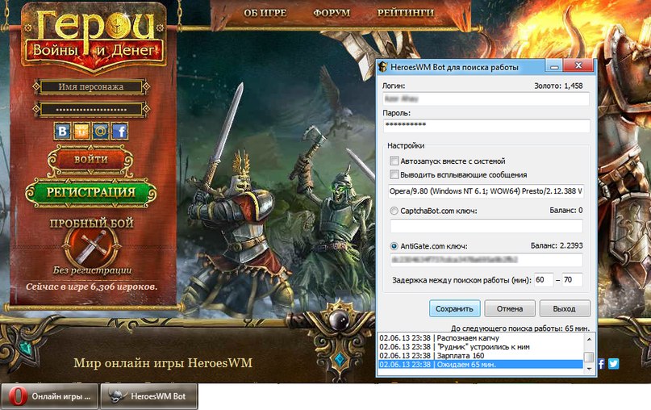
Task: Click the VK social login icon
Action: coord(62,132)
